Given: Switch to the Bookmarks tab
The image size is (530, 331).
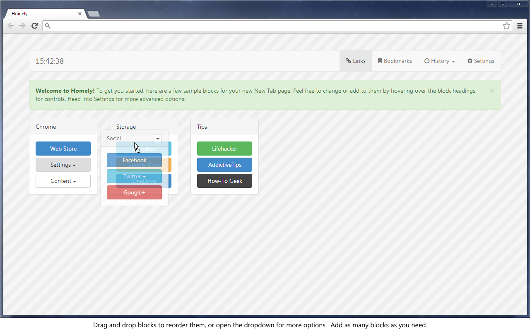Looking at the screenshot, I should click(395, 61).
